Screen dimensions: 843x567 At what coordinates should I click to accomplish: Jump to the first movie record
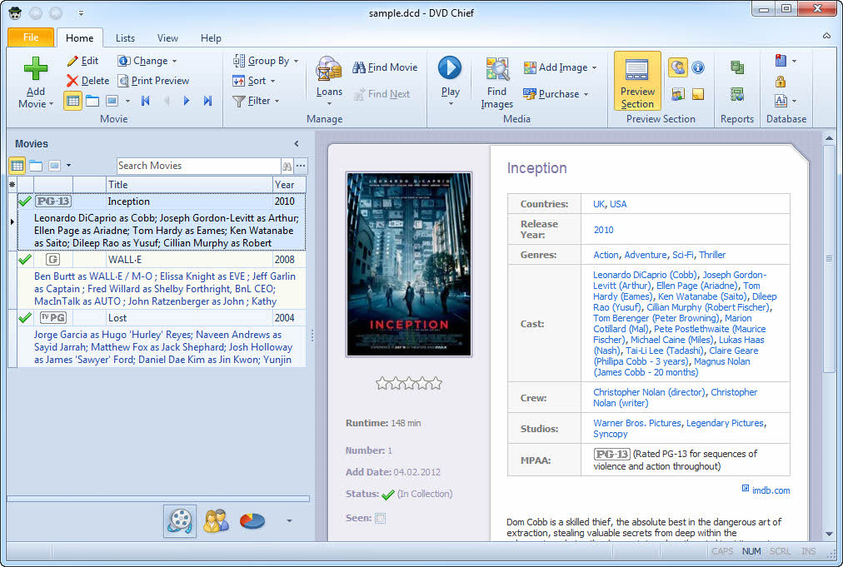(x=145, y=101)
